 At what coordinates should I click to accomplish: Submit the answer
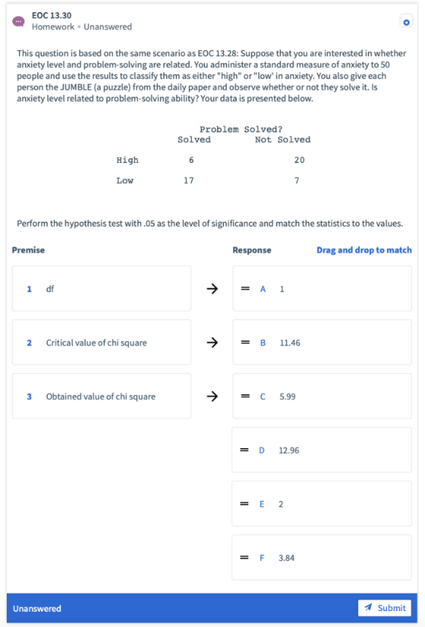pyautogui.click(x=385, y=608)
